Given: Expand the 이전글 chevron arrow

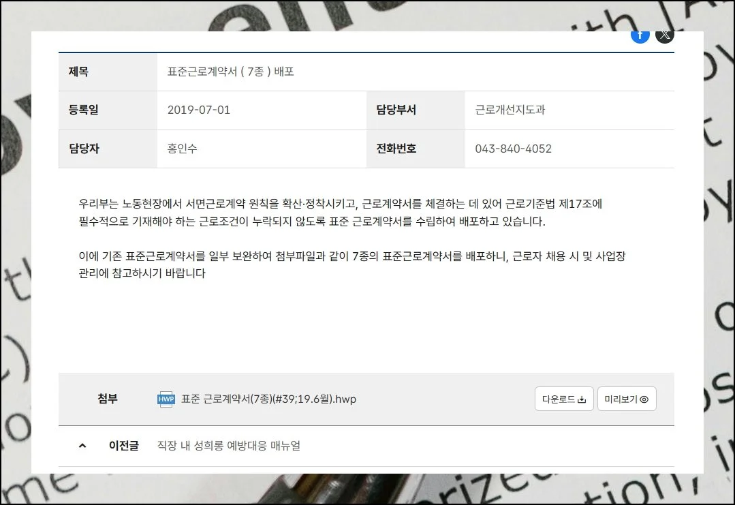Looking at the screenshot, I should (83, 446).
